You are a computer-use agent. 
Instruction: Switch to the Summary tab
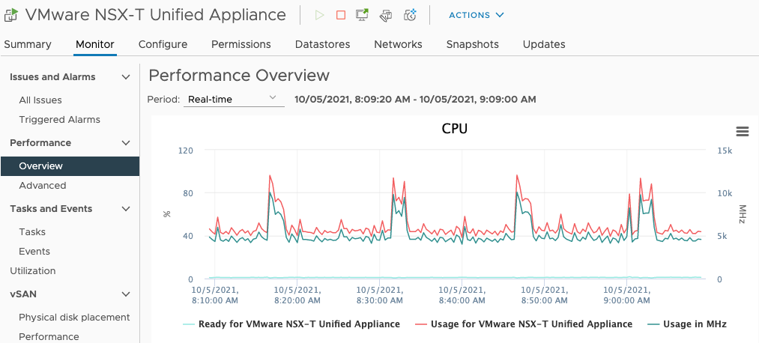(x=28, y=44)
